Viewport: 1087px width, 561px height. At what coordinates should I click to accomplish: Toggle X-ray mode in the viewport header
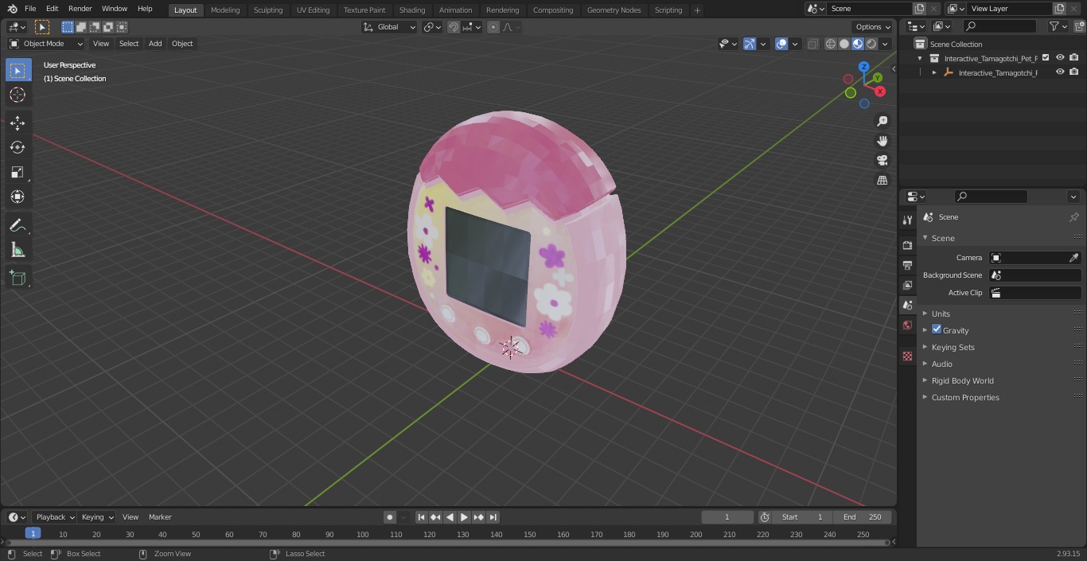[812, 44]
